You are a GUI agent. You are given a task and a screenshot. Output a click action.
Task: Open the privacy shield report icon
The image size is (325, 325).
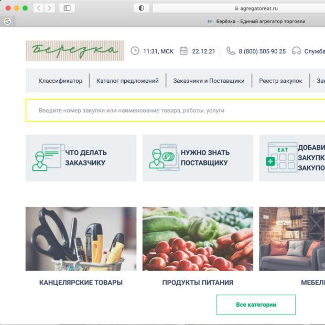pyautogui.click(x=141, y=8)
